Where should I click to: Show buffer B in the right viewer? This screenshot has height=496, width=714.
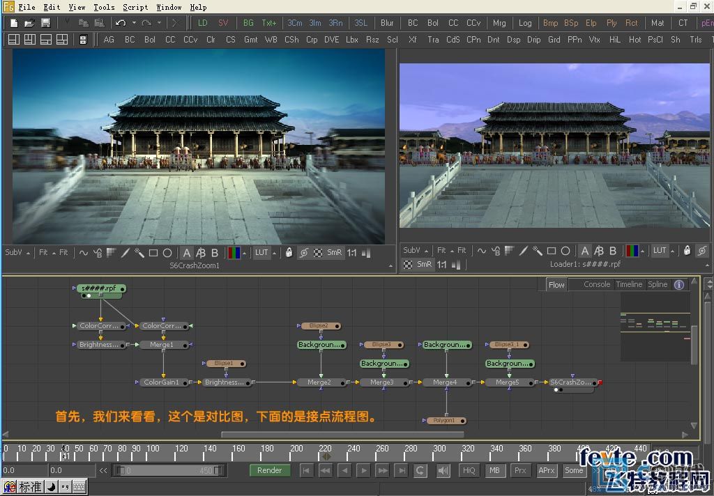[613, 250]
